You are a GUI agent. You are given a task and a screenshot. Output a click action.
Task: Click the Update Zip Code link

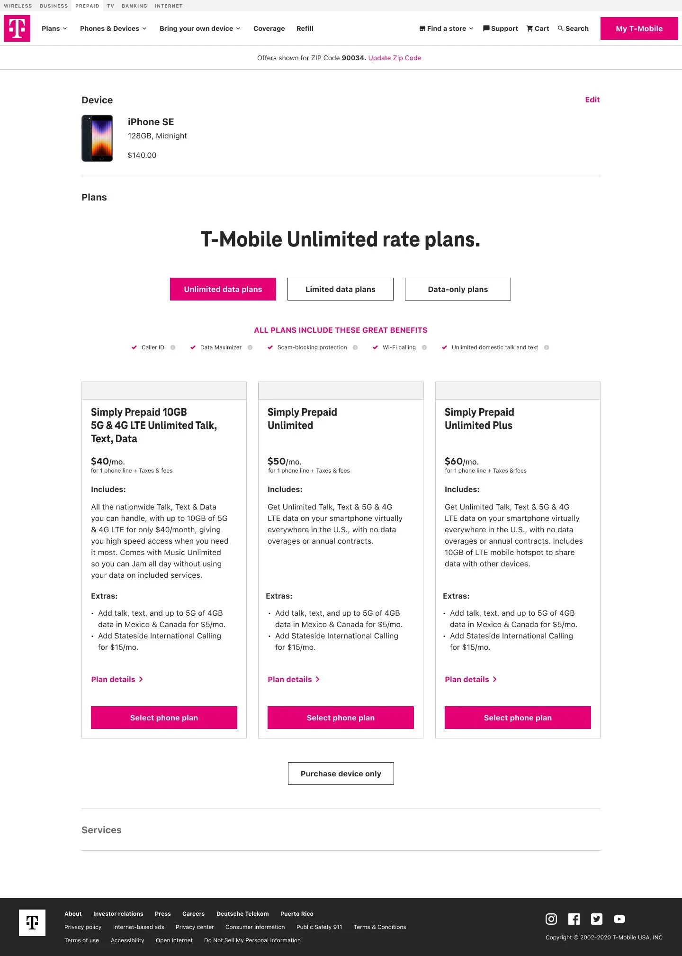[x=395, y=58]
